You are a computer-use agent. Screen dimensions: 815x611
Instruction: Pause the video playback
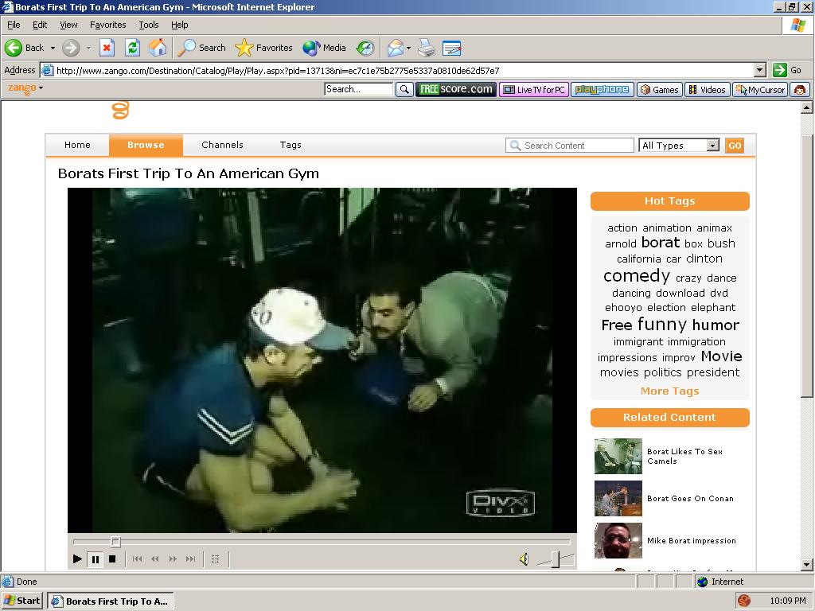tap(96, 559)
